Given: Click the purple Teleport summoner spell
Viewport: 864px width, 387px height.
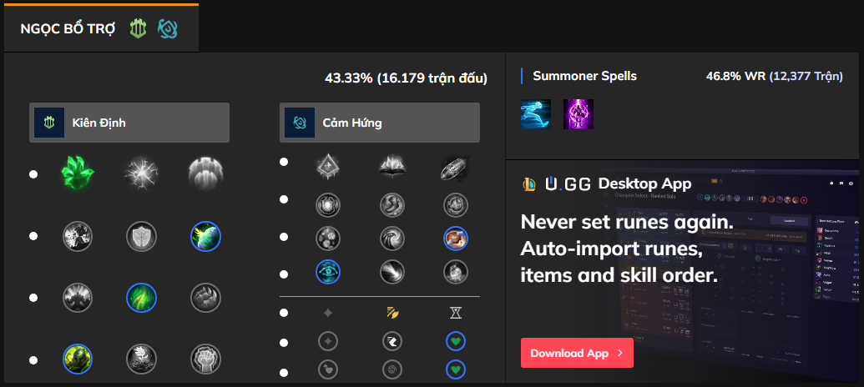Looking at the screenshot, I should pyautogui.click(x=578, y=113).
